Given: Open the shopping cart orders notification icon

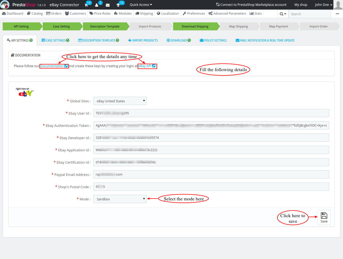Looking at the screenshot, I should (86, 5).
